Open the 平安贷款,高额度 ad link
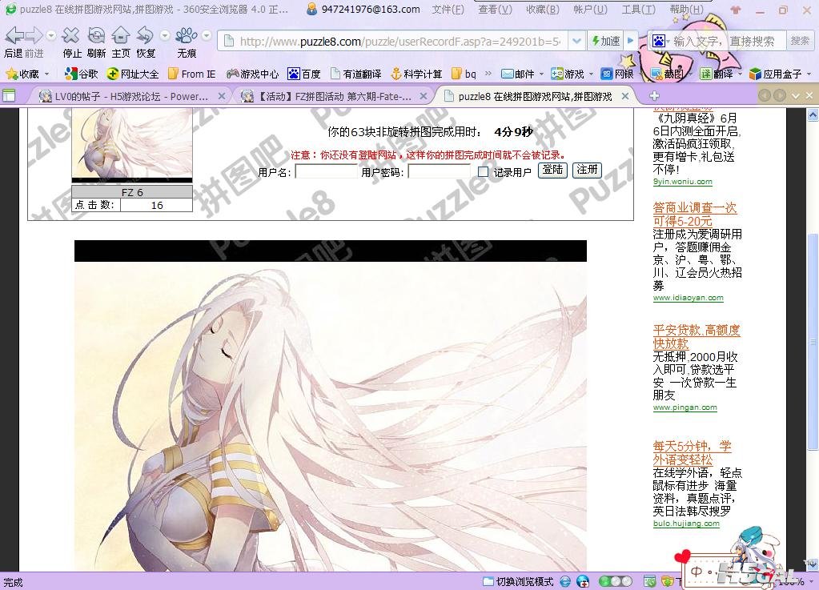 tap(696, 336)
